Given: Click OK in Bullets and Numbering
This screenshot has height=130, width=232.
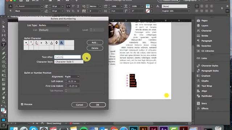Looking at the screenshot, I should (x=98, y=105).
